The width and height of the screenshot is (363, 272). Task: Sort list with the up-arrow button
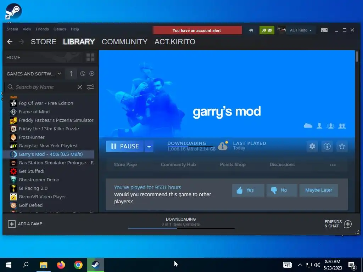click(71, 74)
